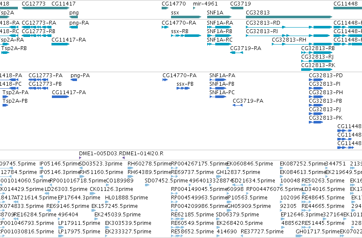Viewport: 362px width, 238px height.
Task: Open EST RE62185.5prime
Action: tap(177, 219)
